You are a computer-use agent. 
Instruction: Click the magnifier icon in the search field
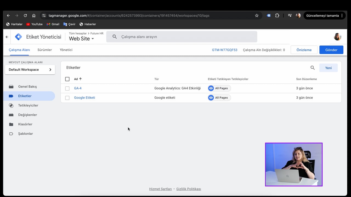coord(115,37)
